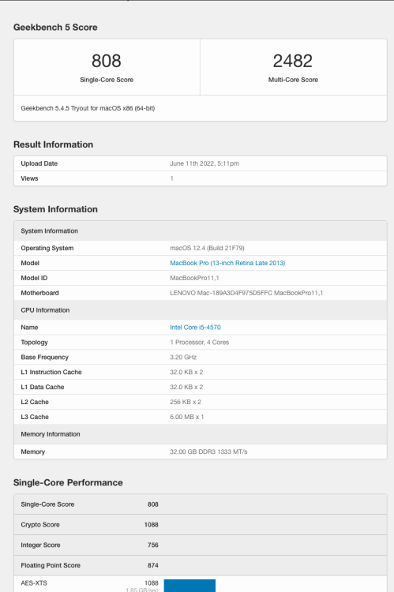Image resolution: width=394 pixels, height=592 pixels.
Task: Click the CPU Name row label
Action: pyautogui.click(x=29, y=328)
